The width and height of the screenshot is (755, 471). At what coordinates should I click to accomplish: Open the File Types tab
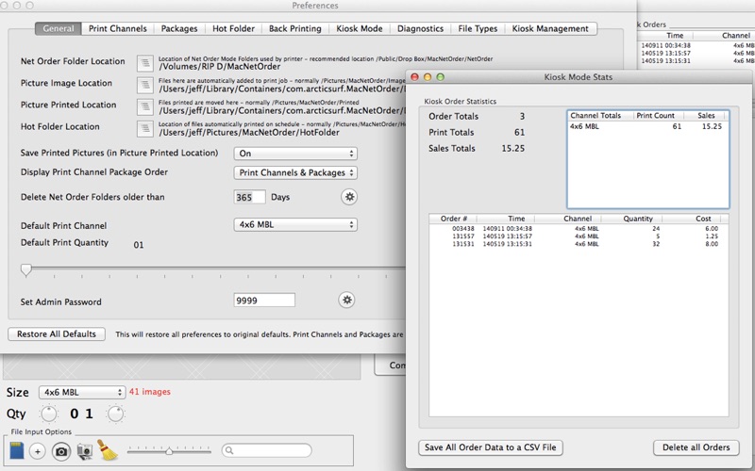(x=478, y=28)
